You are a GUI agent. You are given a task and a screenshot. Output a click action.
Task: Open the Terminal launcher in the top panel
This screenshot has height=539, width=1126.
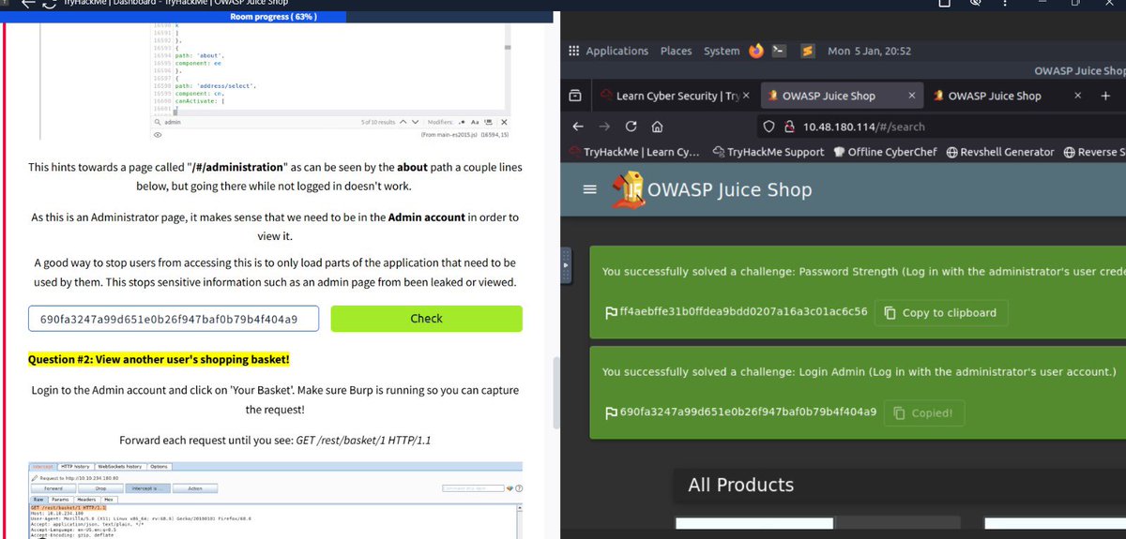pos(781,52)
